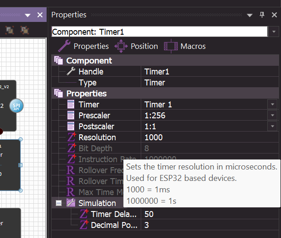281x238 pixels.
Task: Click the Component category icon
Action: (58, 60)
